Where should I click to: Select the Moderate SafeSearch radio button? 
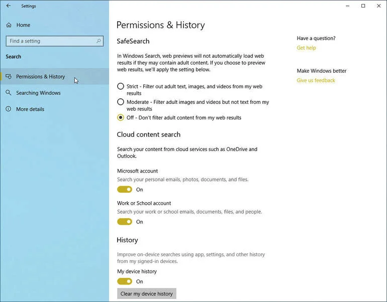click(121, 102)
